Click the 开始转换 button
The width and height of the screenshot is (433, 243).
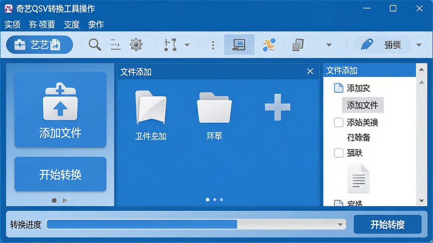point(60,174)
